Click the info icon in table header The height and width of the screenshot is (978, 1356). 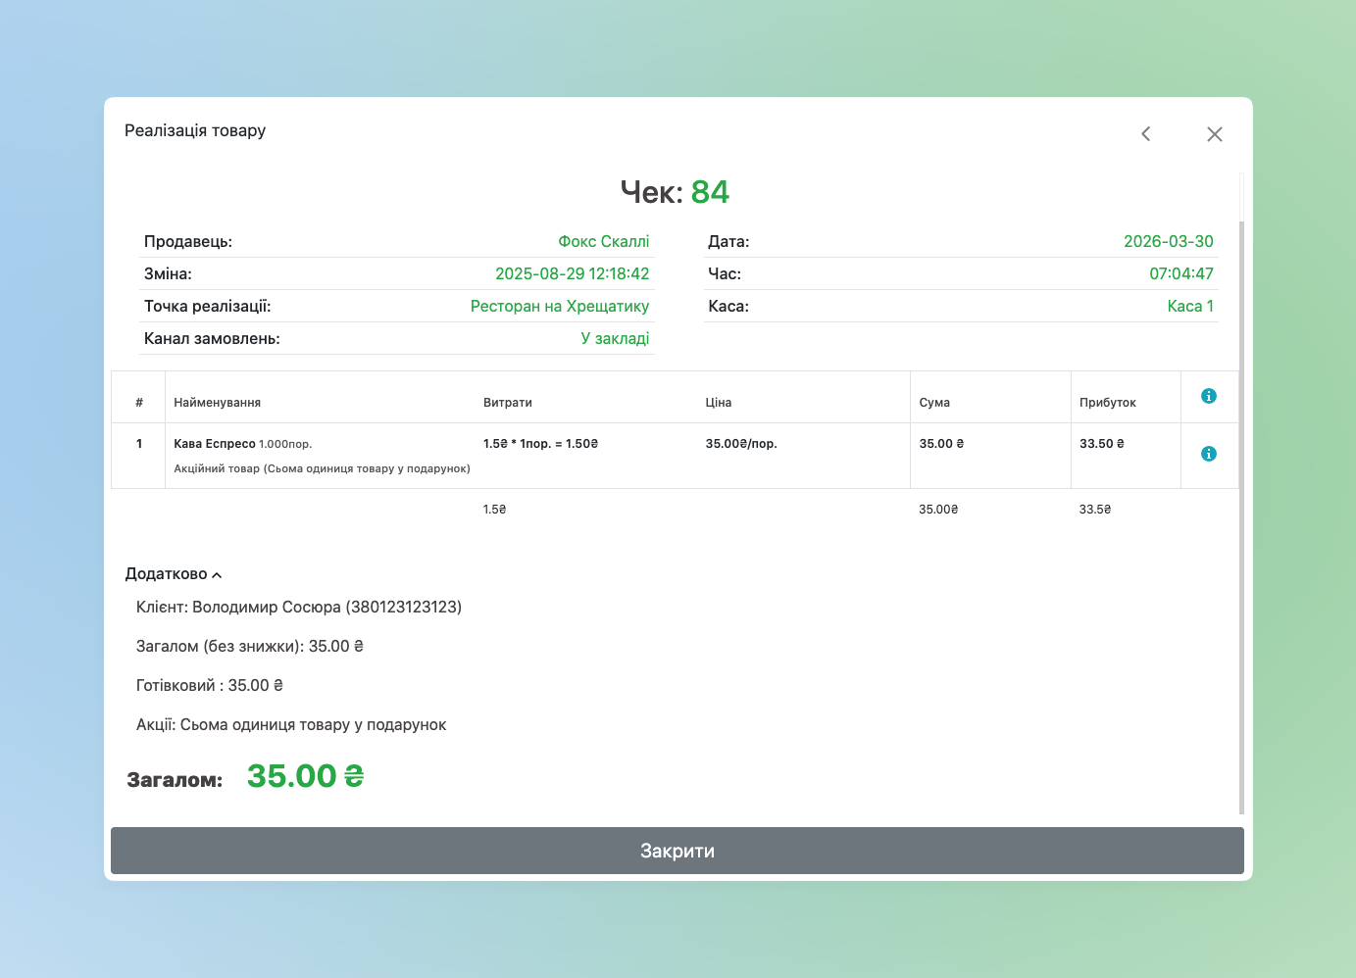1208,396
